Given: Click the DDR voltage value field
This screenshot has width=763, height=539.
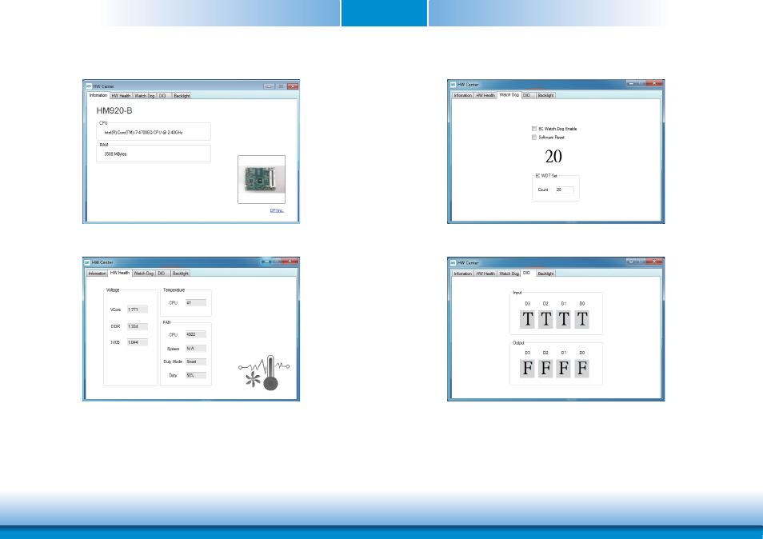Looking at the screenshot, I should (x=138, y=326).
